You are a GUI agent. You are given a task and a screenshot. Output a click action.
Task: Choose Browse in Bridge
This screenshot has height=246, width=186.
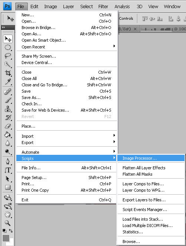(66, 28)
